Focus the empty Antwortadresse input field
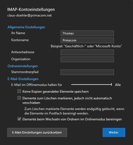Viewport: 133px width, 145px height. pyautogui.click(x=87, y=52)
